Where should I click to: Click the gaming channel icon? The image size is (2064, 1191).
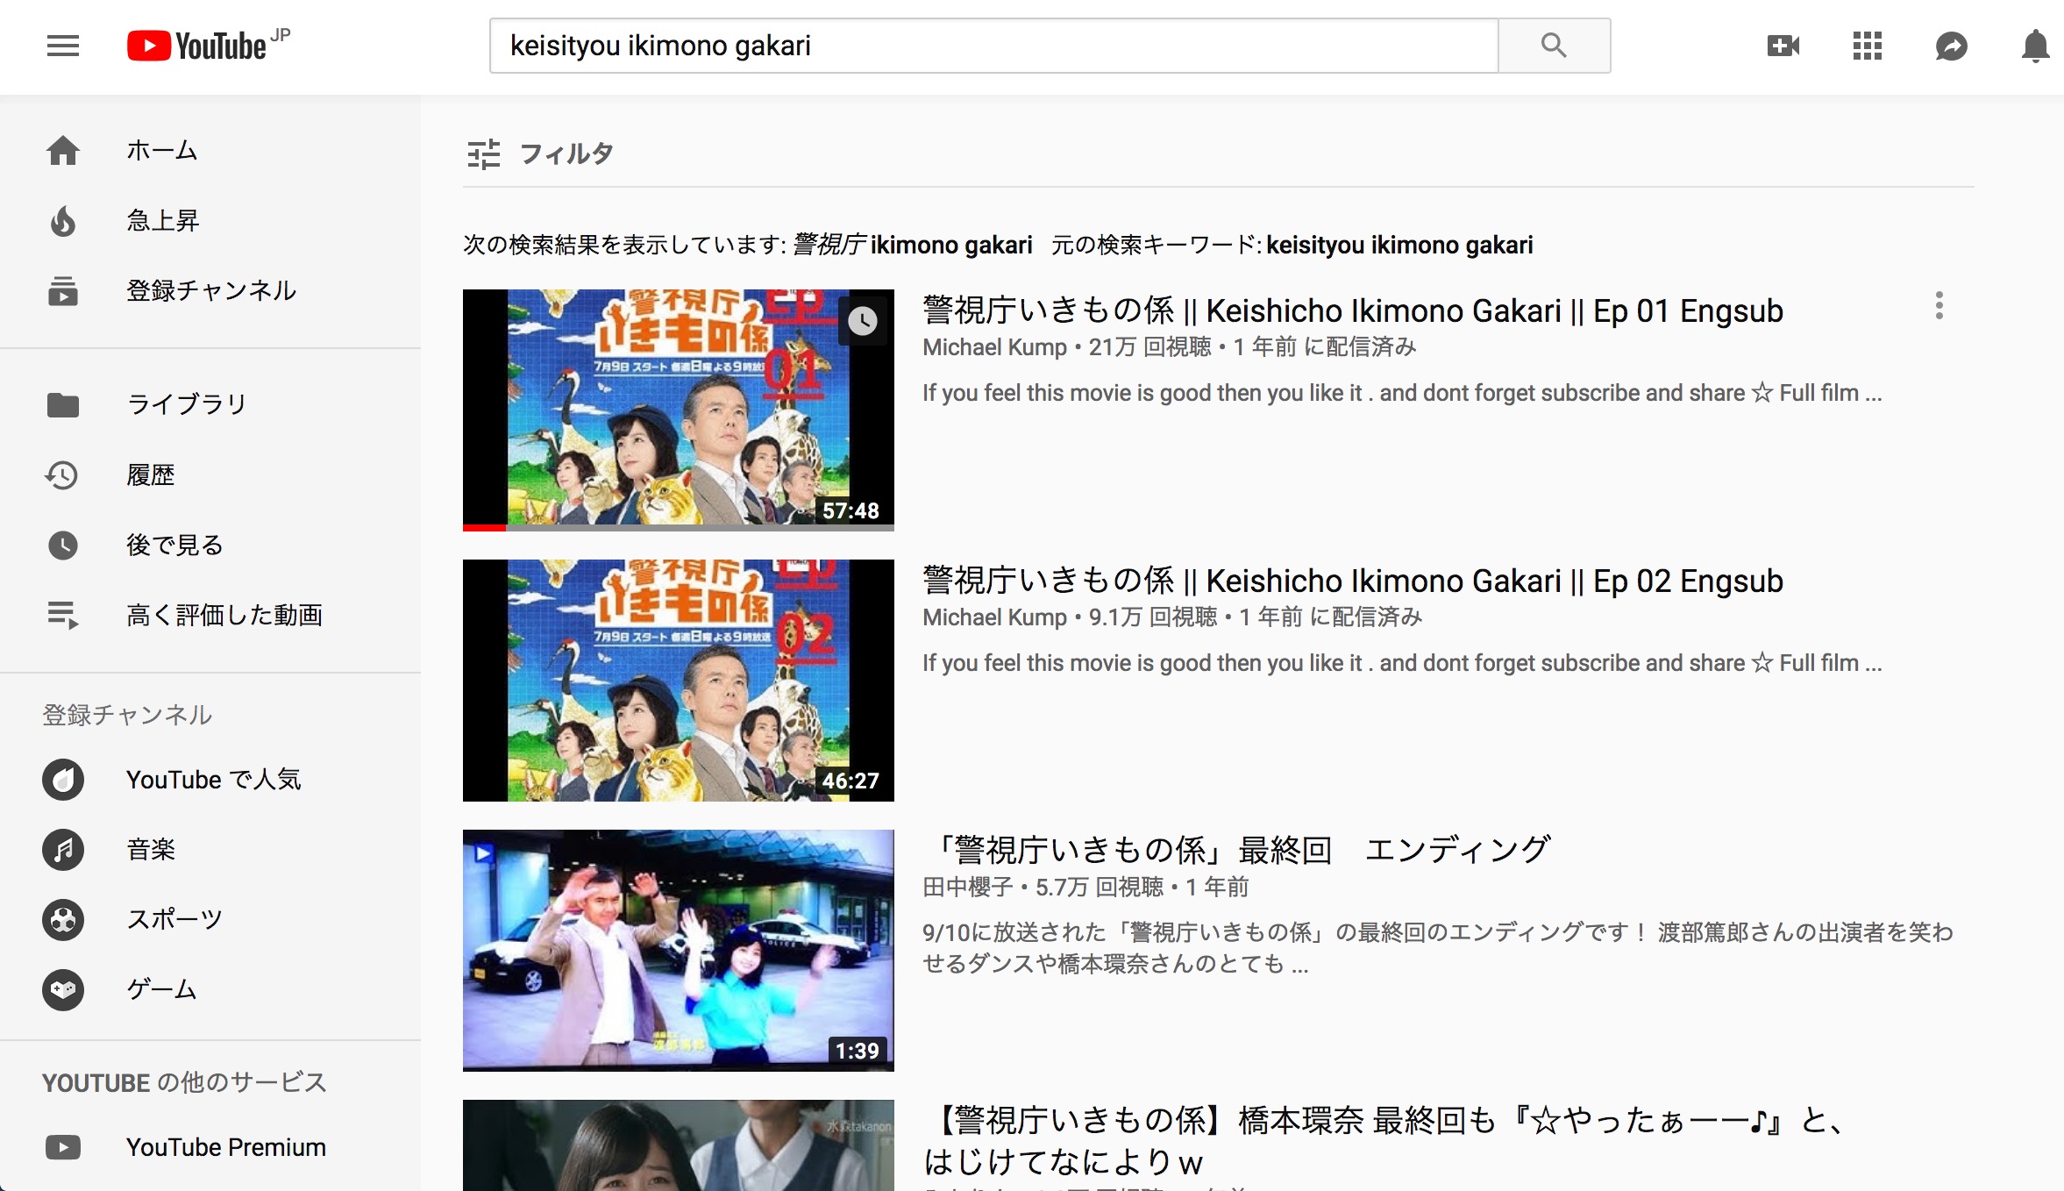[63, 990]
